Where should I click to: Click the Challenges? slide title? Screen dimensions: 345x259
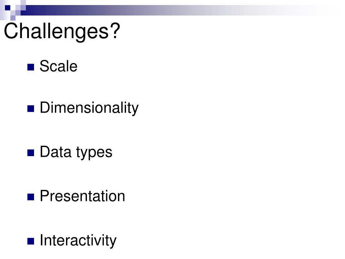point(62,31)
